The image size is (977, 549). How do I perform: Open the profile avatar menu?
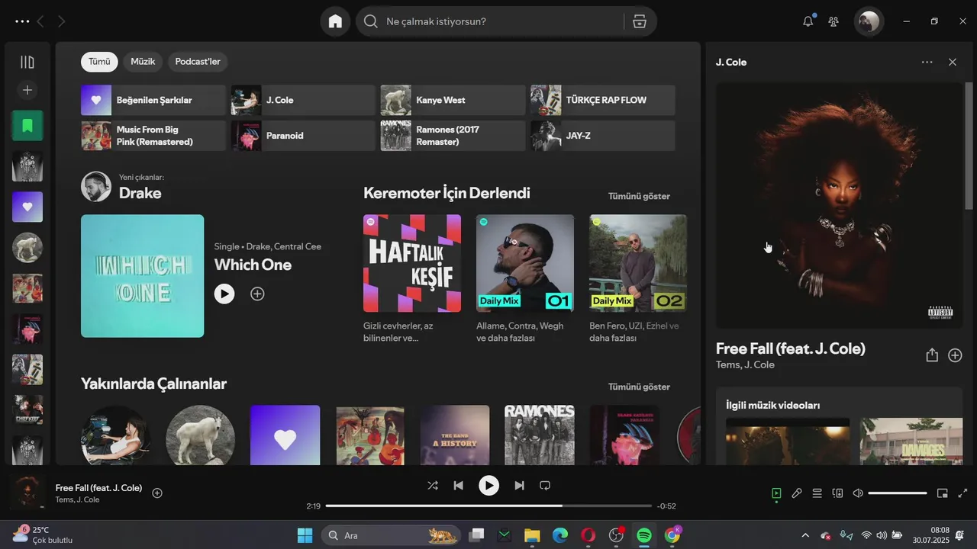click(x=869, y=21)
